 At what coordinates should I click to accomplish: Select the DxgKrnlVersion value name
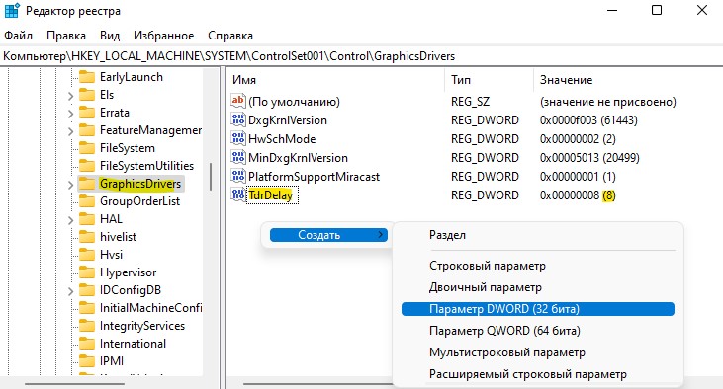coord(288,120)
